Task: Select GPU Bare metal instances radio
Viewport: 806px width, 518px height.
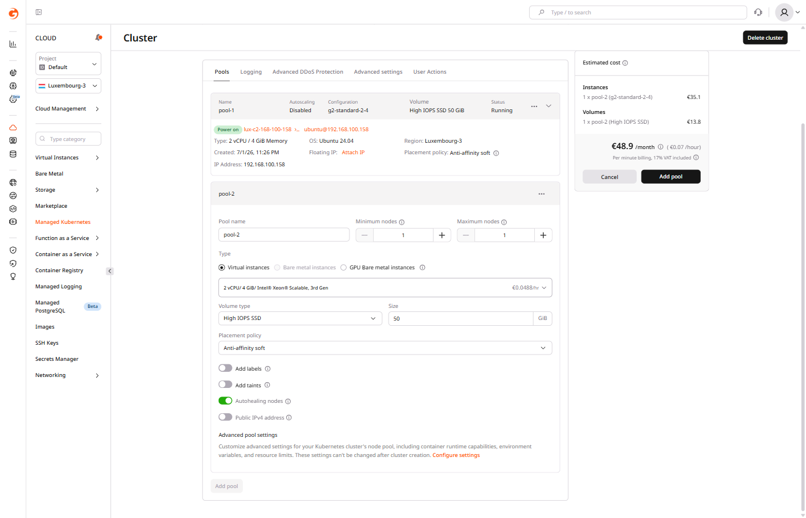Action: pyautogui.click(x=344, y=268)
